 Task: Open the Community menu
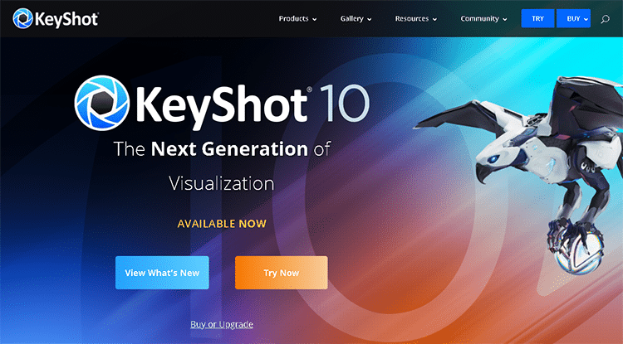point(483,18)
